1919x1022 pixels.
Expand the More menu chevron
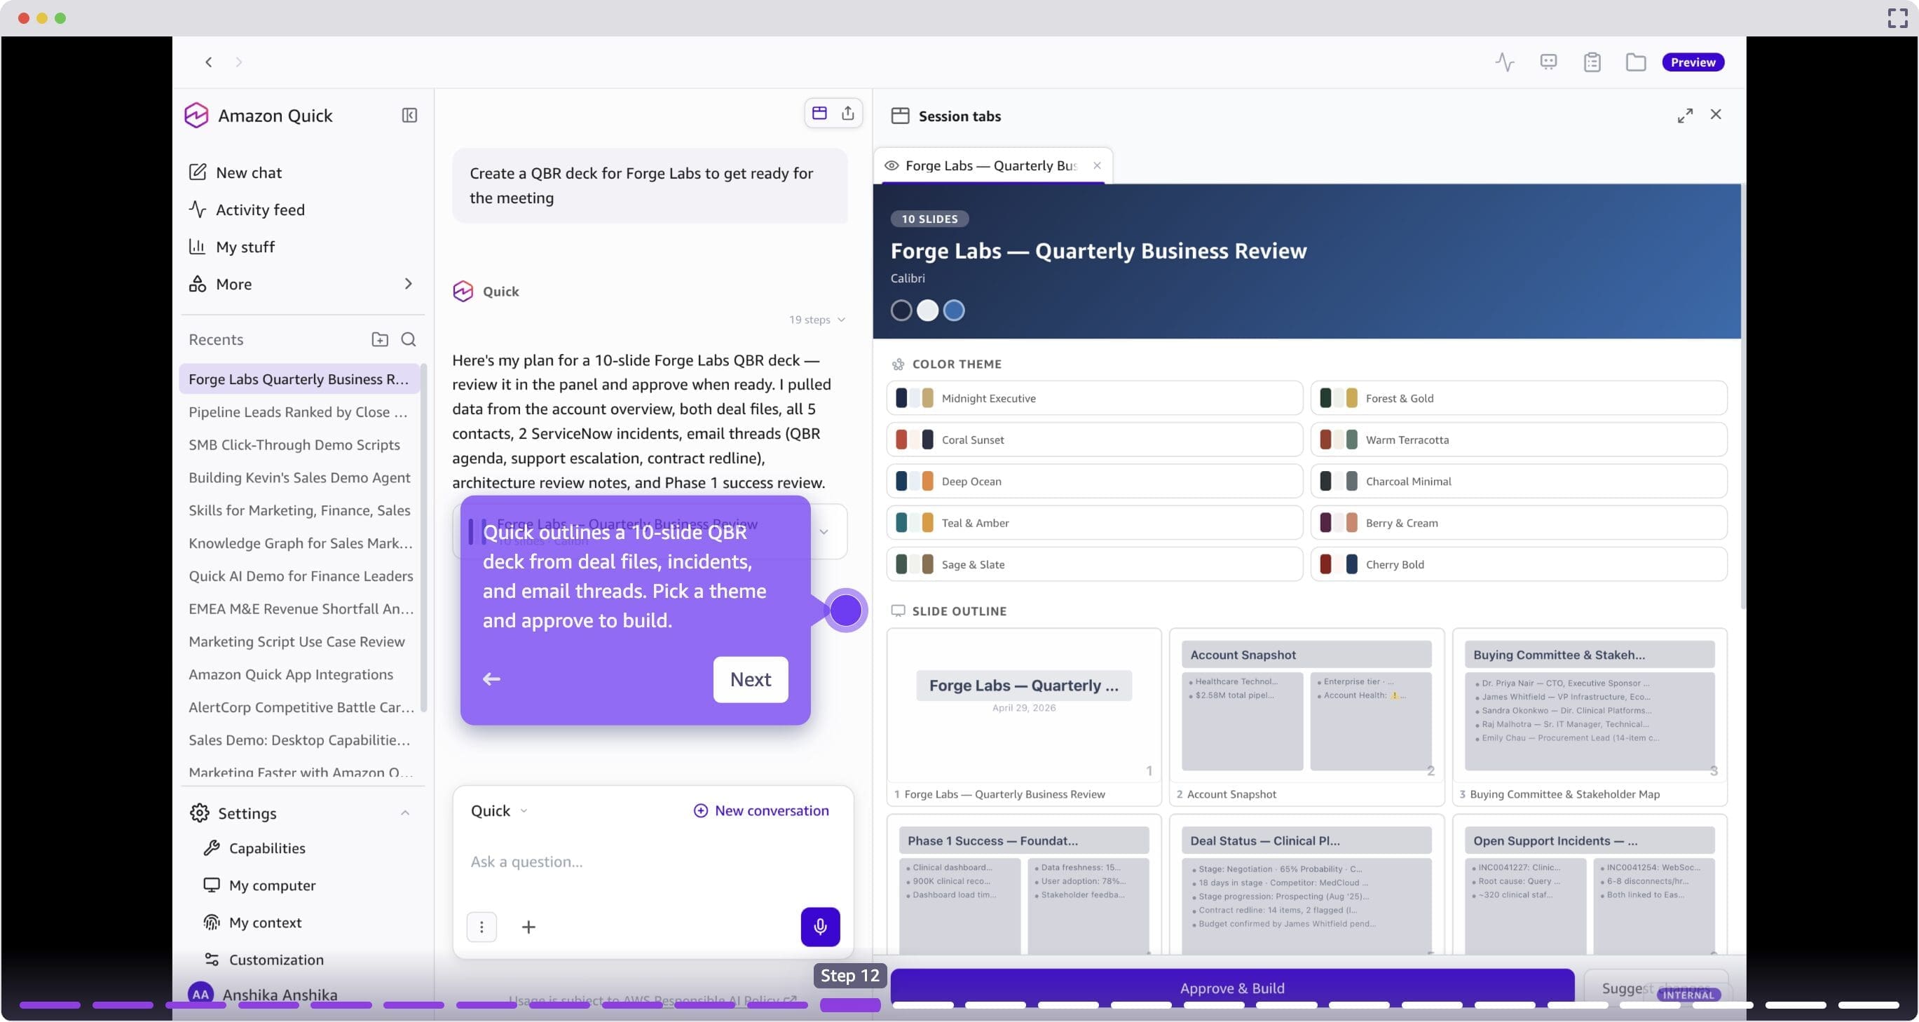[x=408, y=284]
